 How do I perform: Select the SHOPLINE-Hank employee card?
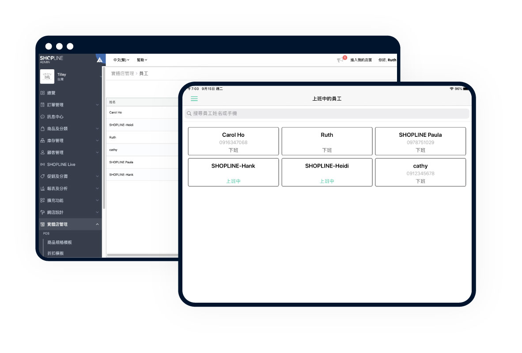[233, 173]
